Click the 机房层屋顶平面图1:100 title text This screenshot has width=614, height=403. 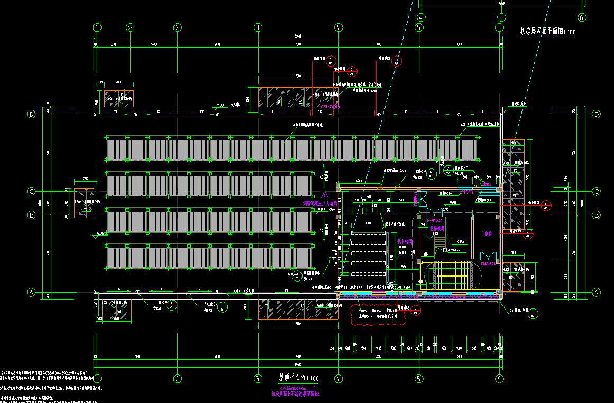(x=548, y=32)
